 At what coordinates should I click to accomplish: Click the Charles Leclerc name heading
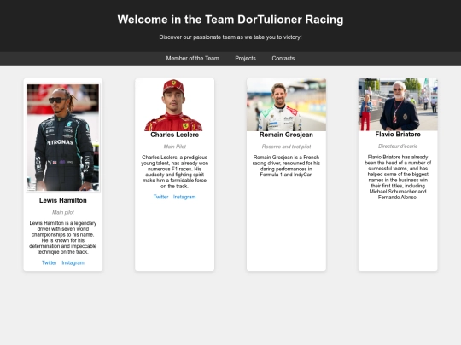(175, 135)
